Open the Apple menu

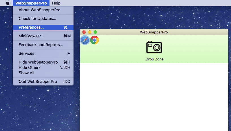[8, 3]
